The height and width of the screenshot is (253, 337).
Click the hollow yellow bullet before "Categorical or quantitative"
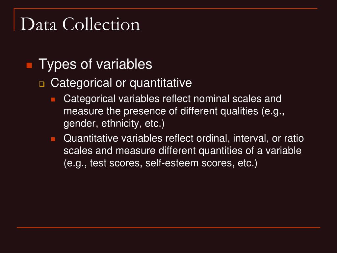coord(42,84)
